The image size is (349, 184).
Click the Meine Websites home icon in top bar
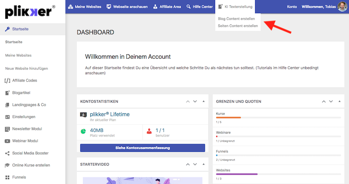[x=71, y=7]
